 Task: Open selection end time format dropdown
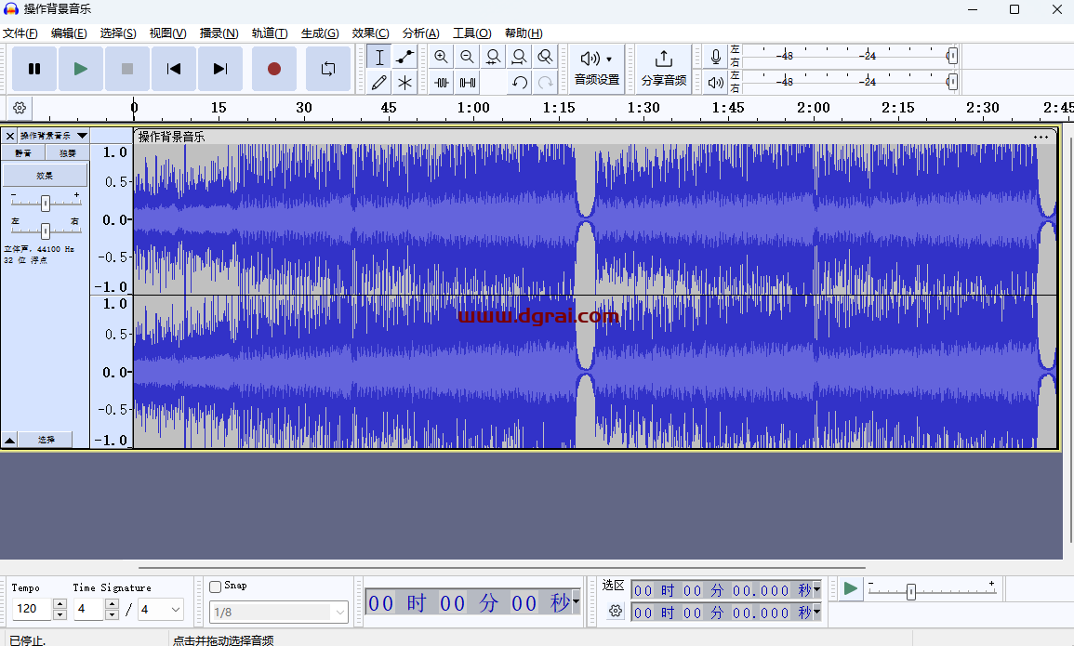(816, 611)
